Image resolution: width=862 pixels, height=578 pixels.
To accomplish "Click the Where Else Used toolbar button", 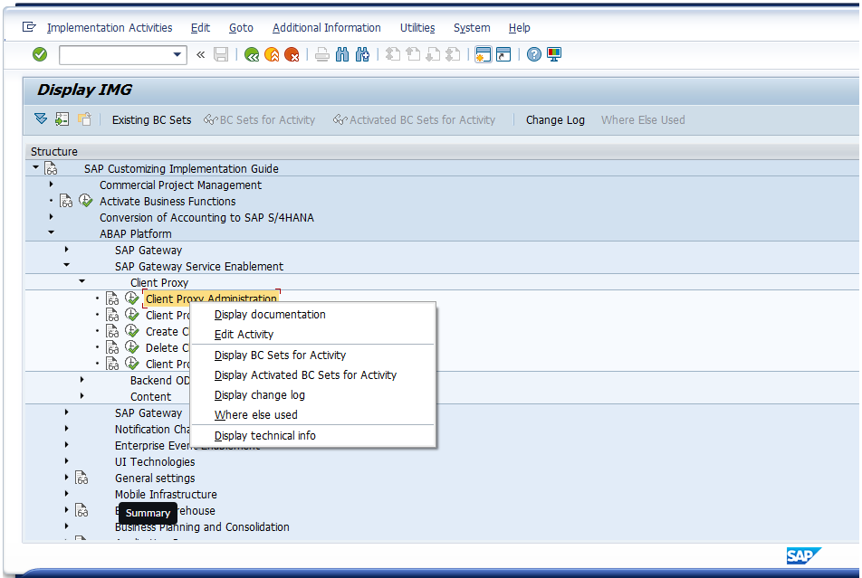I will [643, 119].
